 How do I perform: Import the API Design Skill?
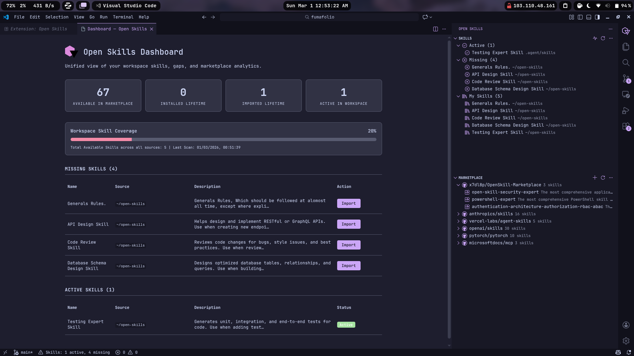coord(348,224)
